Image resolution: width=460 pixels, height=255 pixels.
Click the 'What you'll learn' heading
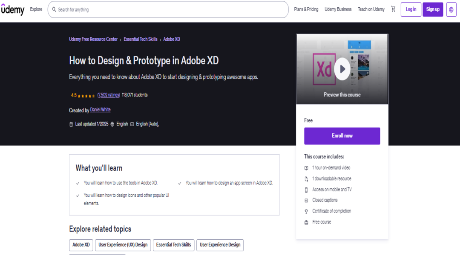pyautogui.click(x=99, y=168)
